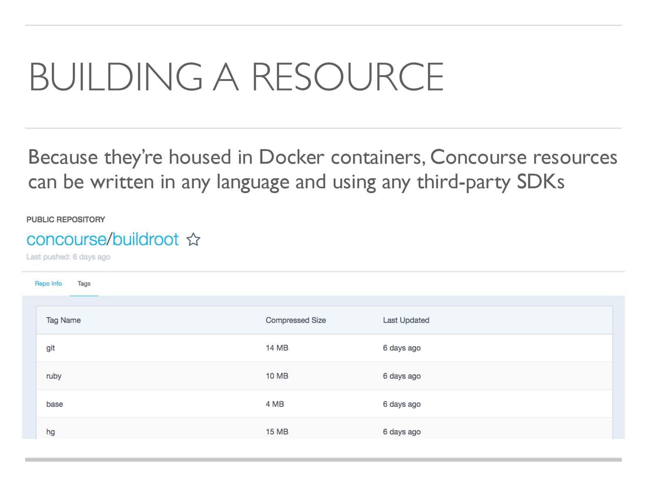
Task: Select the base tag name
Action: click(55, 404)
